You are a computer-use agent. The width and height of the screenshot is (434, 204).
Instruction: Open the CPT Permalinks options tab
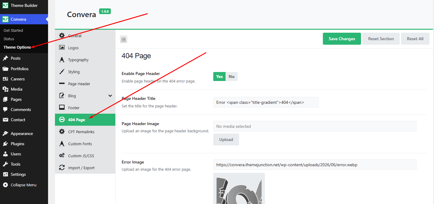pyautogui.click(x=85, y=132)
